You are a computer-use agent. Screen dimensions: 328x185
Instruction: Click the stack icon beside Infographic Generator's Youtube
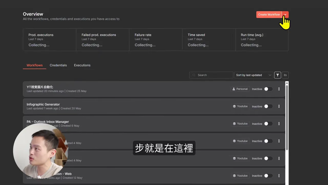234,106
